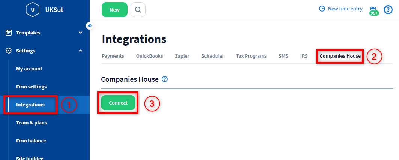Navigate to Firm settings

pyautogui.click(x=31, y=87)
